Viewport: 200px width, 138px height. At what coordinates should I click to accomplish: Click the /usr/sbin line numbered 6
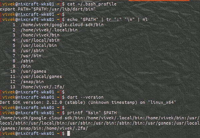pos(32,51)
